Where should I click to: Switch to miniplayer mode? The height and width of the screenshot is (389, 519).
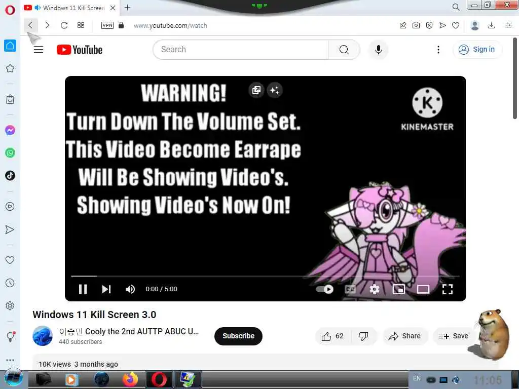[399, 289]
